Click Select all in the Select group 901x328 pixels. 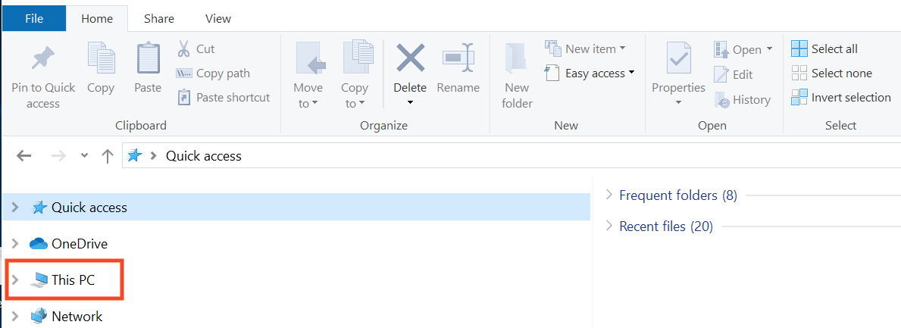[x=825, y=48]
